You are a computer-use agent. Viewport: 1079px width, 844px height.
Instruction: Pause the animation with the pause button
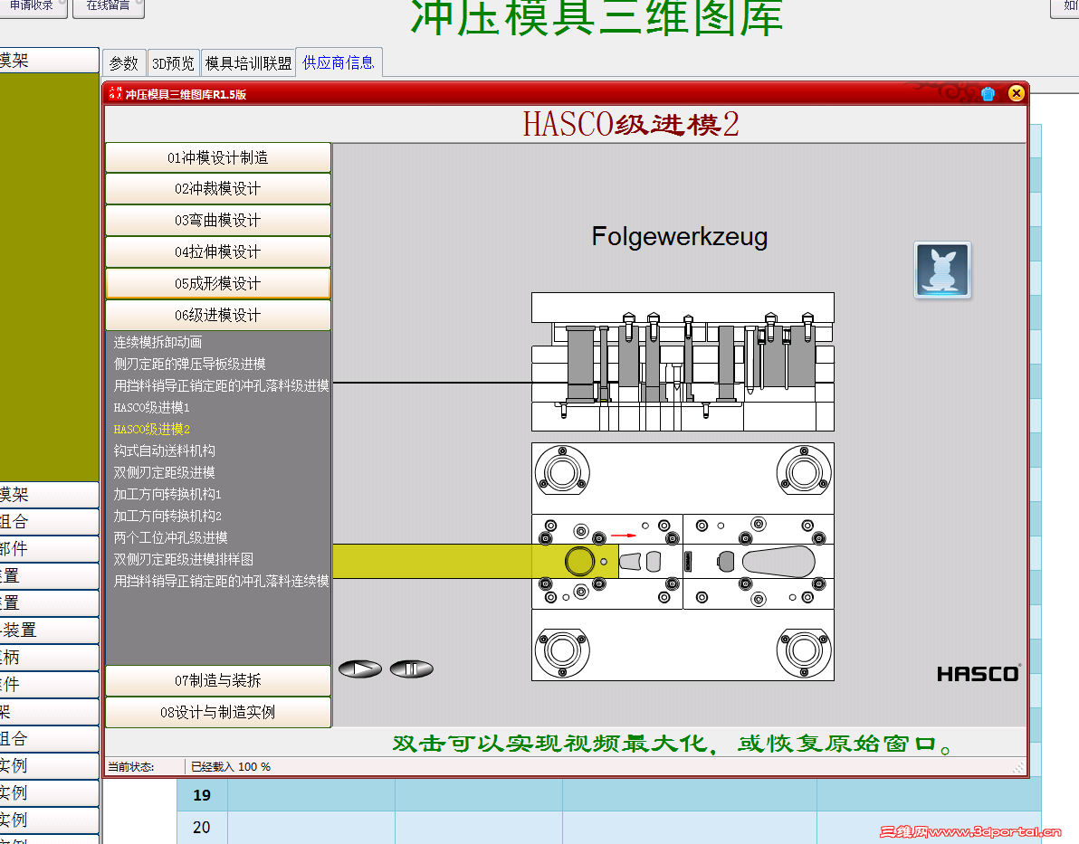(x=412, y=669)
